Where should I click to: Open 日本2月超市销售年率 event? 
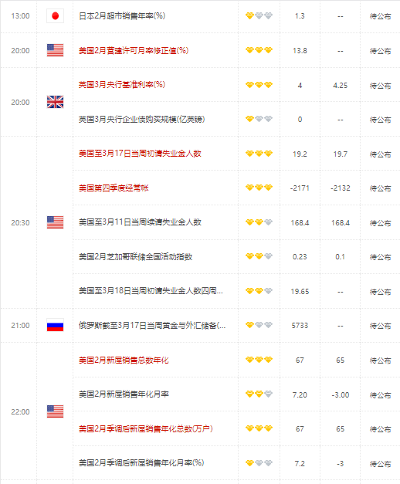click(122, 15)
